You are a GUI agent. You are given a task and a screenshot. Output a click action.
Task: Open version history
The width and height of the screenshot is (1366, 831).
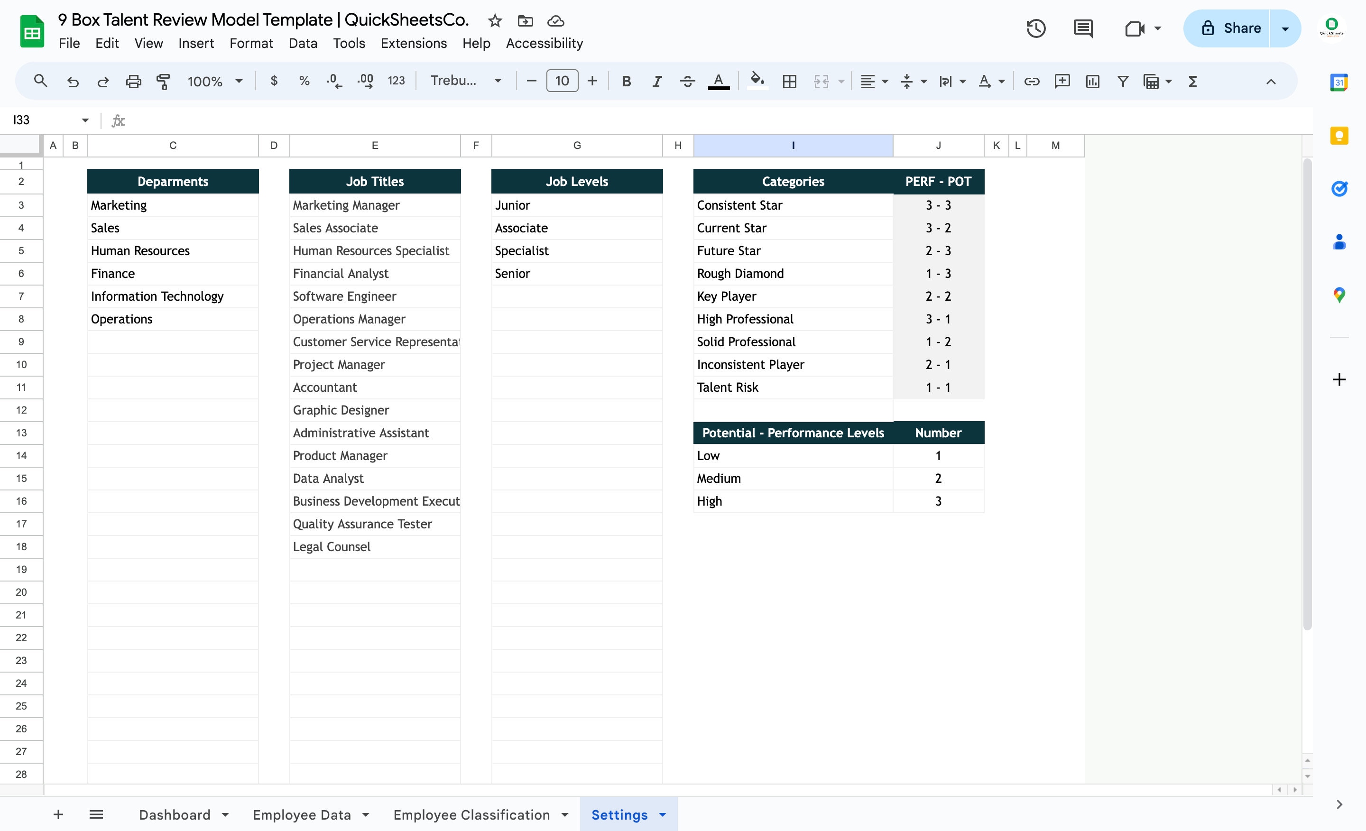click(1035, 28)
